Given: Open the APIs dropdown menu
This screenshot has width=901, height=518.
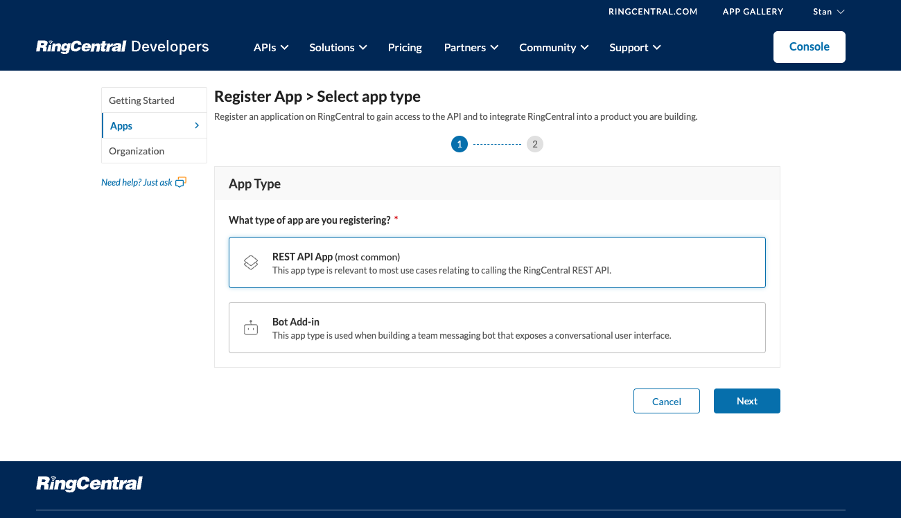Looking at the screenshot, I should coord(271,47).
